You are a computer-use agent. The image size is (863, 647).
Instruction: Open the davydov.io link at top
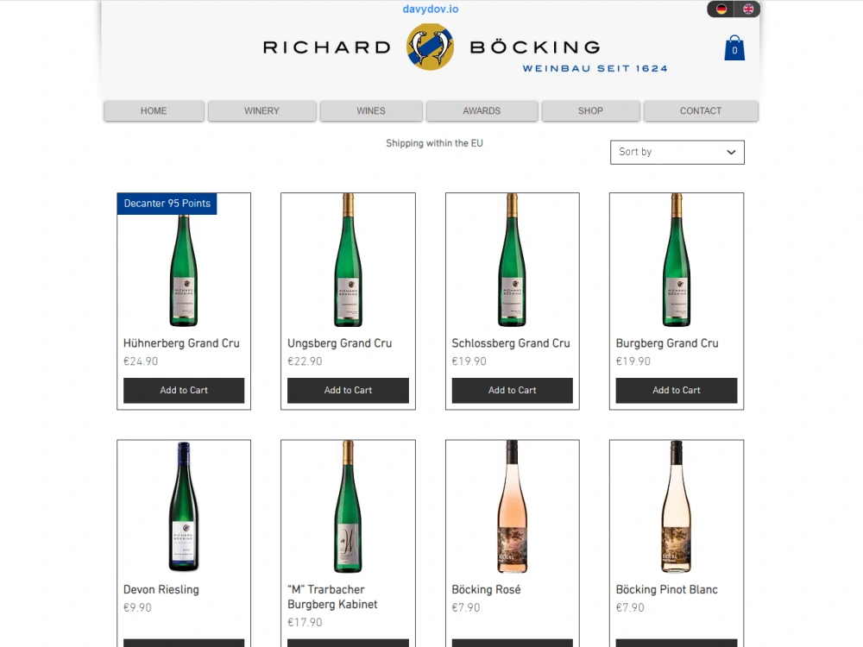coord(431,9)
